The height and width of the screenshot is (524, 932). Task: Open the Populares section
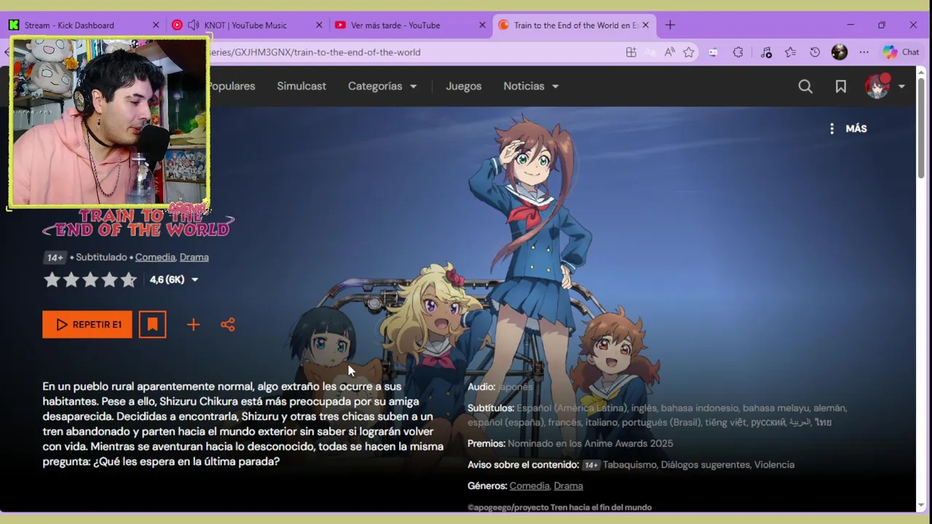coord(232,86)
